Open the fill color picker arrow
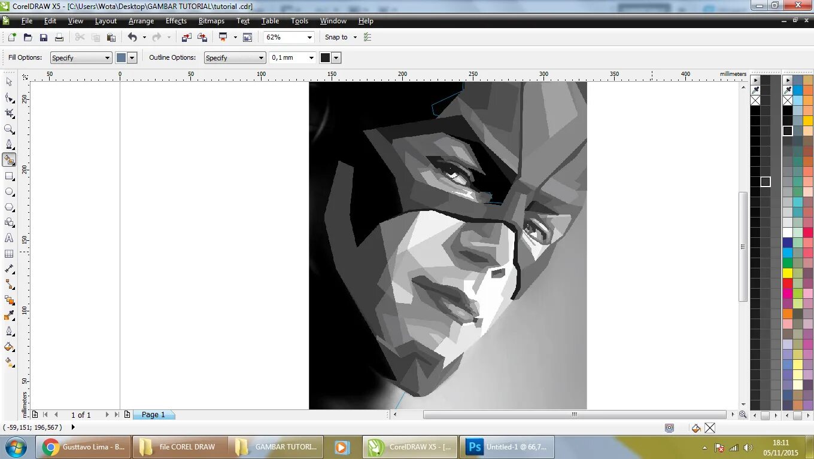 point(132,58)
